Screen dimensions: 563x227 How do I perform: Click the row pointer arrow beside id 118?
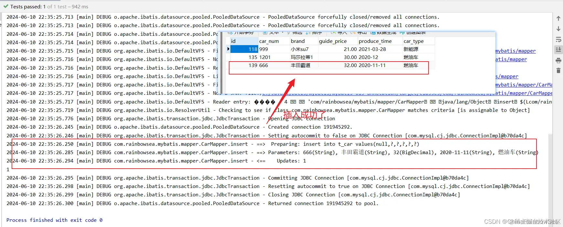[x=228, y=49]
